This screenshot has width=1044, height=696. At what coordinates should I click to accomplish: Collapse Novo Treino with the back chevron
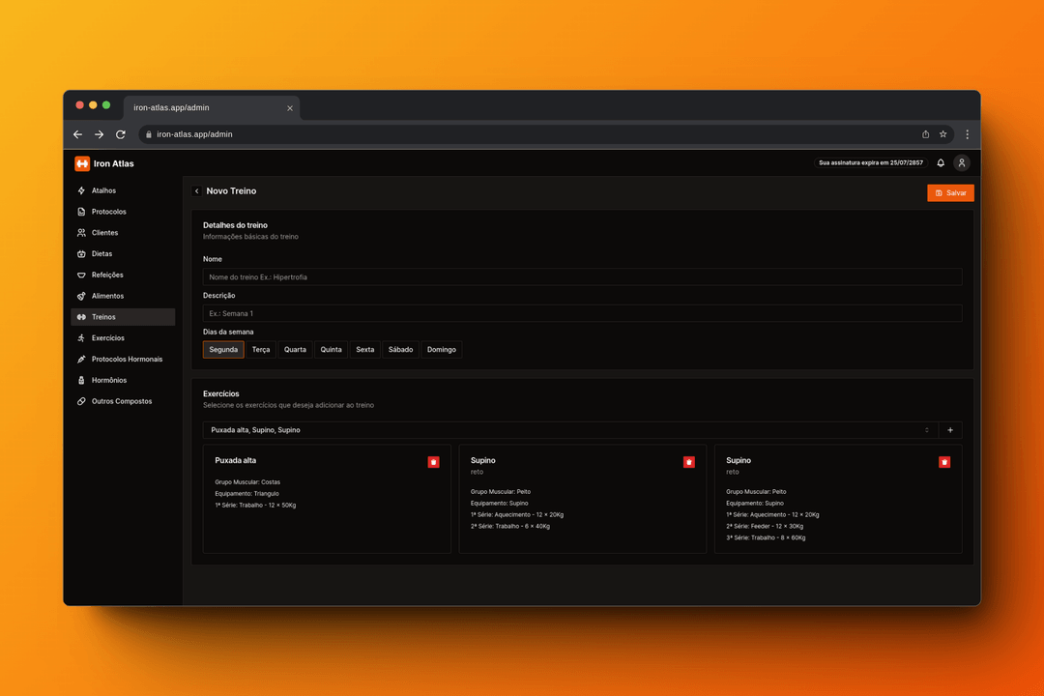pos(196,191)
